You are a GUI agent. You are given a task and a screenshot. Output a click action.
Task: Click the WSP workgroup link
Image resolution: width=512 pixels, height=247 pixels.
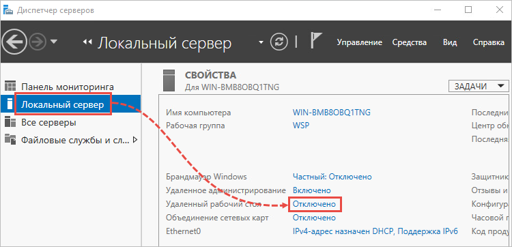click(x=301, y=126)
